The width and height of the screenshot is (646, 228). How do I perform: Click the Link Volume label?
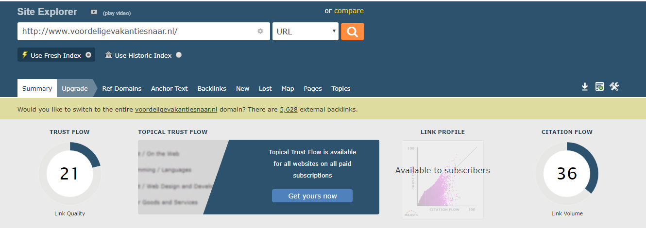click(x=567, y=213)
